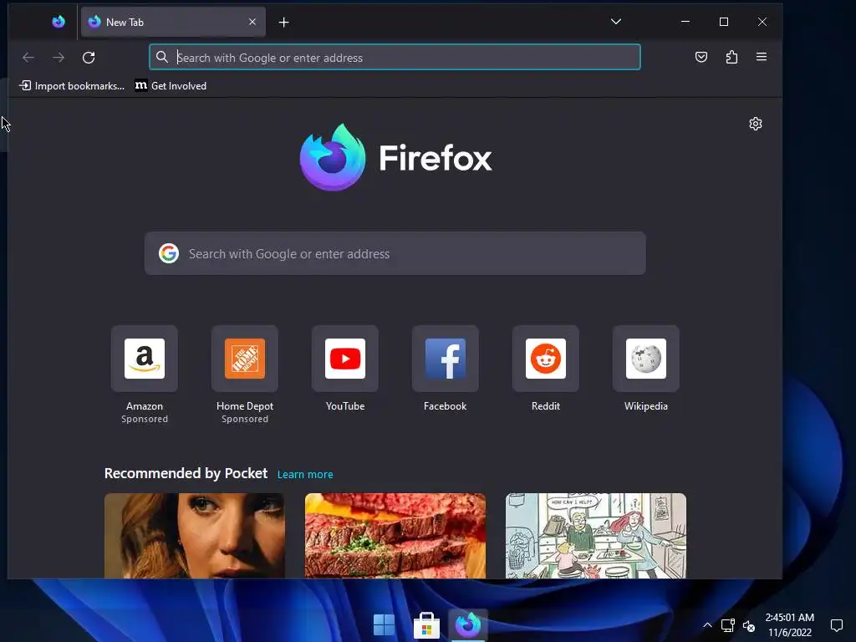Open new tab personalize settings gear

coord(756,124)
